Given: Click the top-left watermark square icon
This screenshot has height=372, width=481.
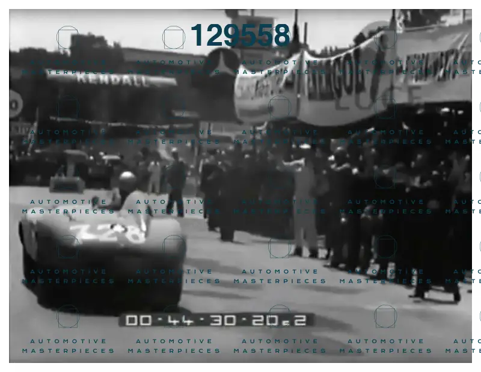Looking at the screenshot, I should click(x=68, y=37).
